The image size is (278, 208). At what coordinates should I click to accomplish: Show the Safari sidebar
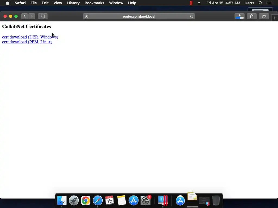click(x=43, y=16)
